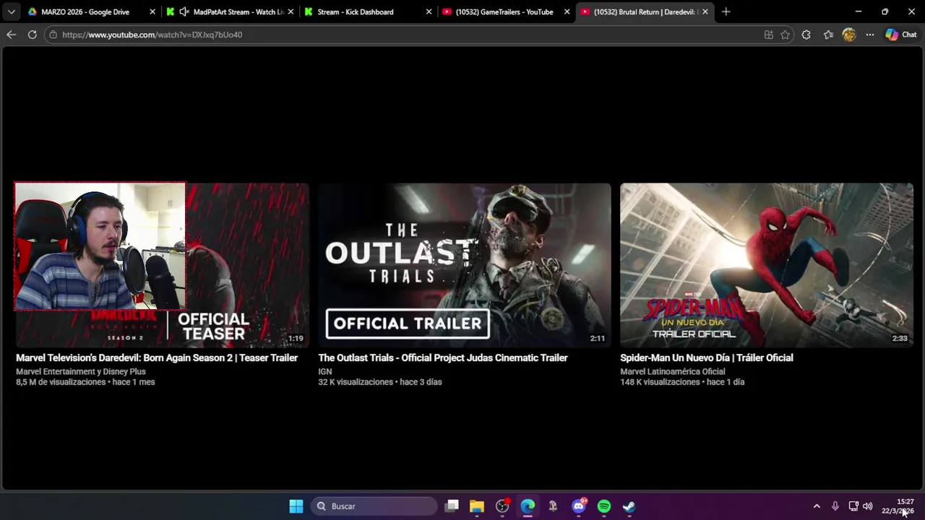Play Spider-Man Un Nuevo Día thumbnail
The height and width of the screenshot is (520, 925).
(x=767, y=265)
